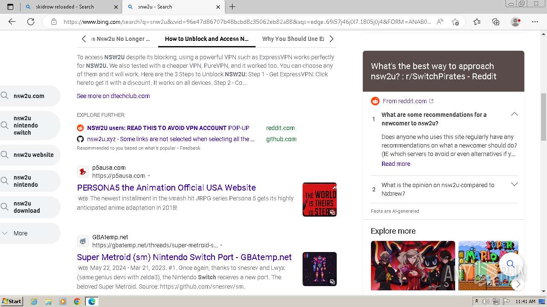Screen dimensions: 547x307
Task: Open the Persona5 result thumbnail image
Action: [x=320, y=200]
